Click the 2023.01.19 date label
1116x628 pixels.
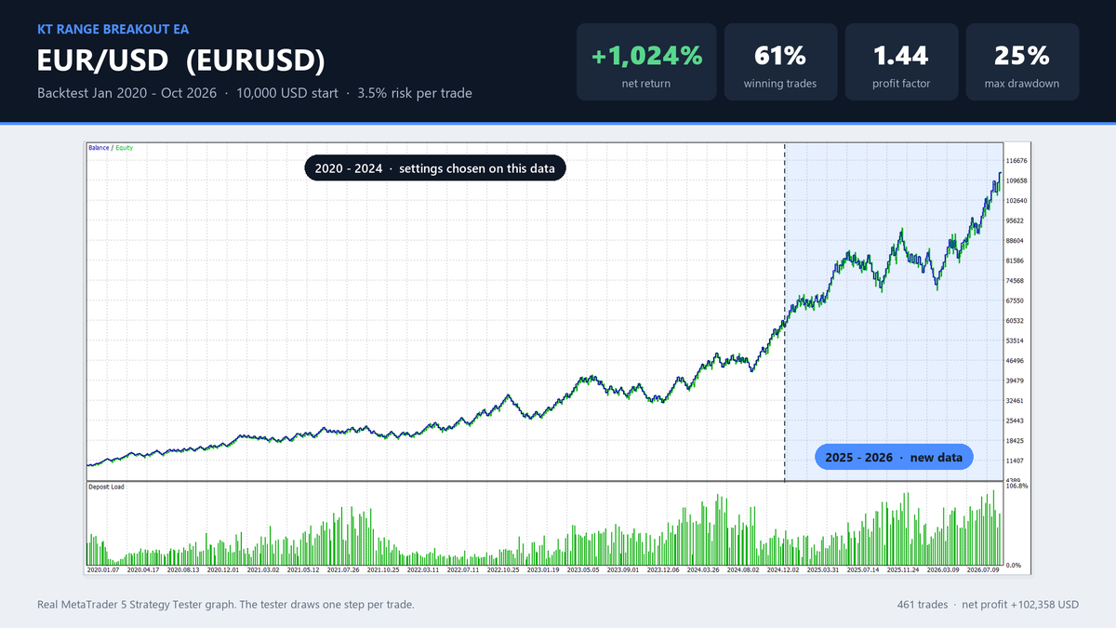[x=544, y=570]
